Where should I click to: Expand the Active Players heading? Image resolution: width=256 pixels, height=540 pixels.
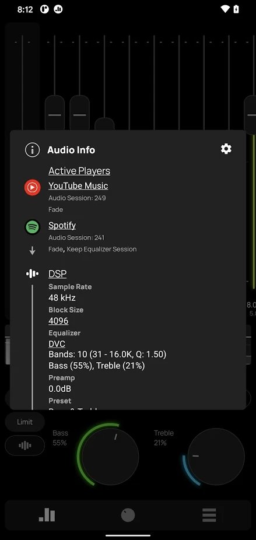click(x=79, y=171)
